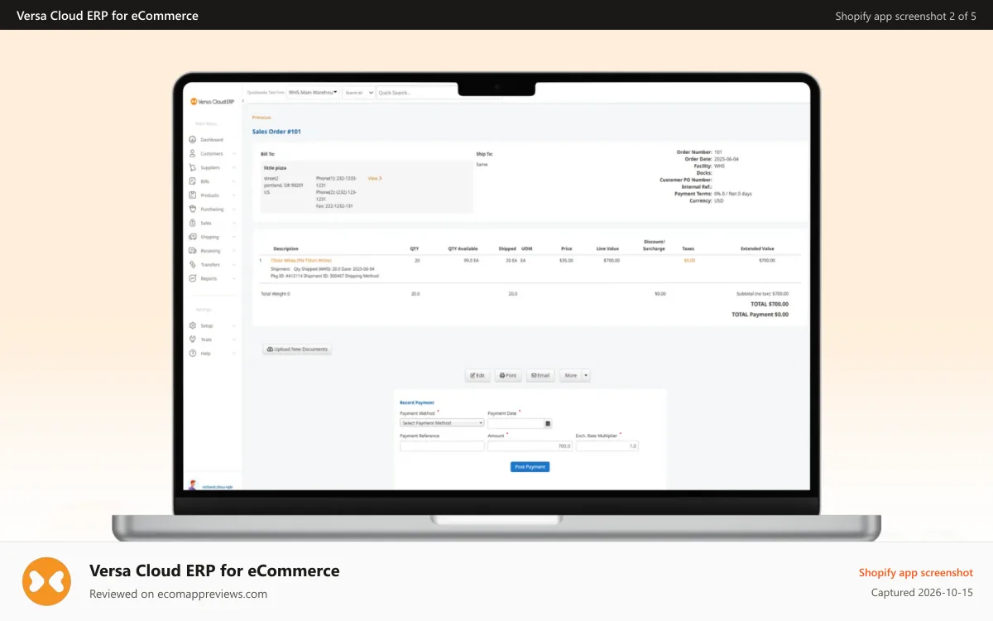Click the Post Payment button
The width and height of the screenshot is (993, 621).
click(x=530, y=467)
